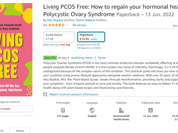Image resolution: width=178 pixels, height=133 pixels.
Task: Open the 14 New from £14.95 offers
Action: [89, 48]
